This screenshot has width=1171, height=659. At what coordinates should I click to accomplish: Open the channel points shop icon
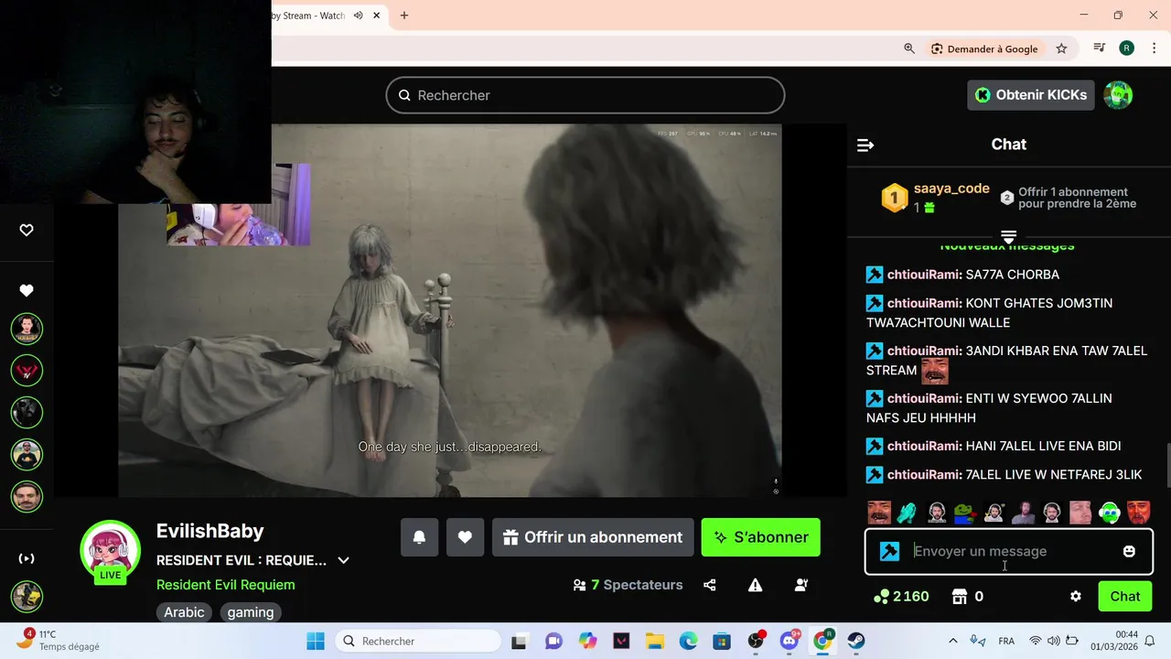(960, 596)
